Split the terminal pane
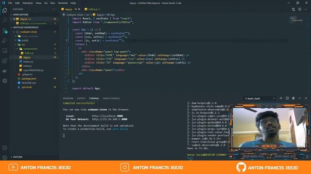The image size is (311, 174). point(287,98)
